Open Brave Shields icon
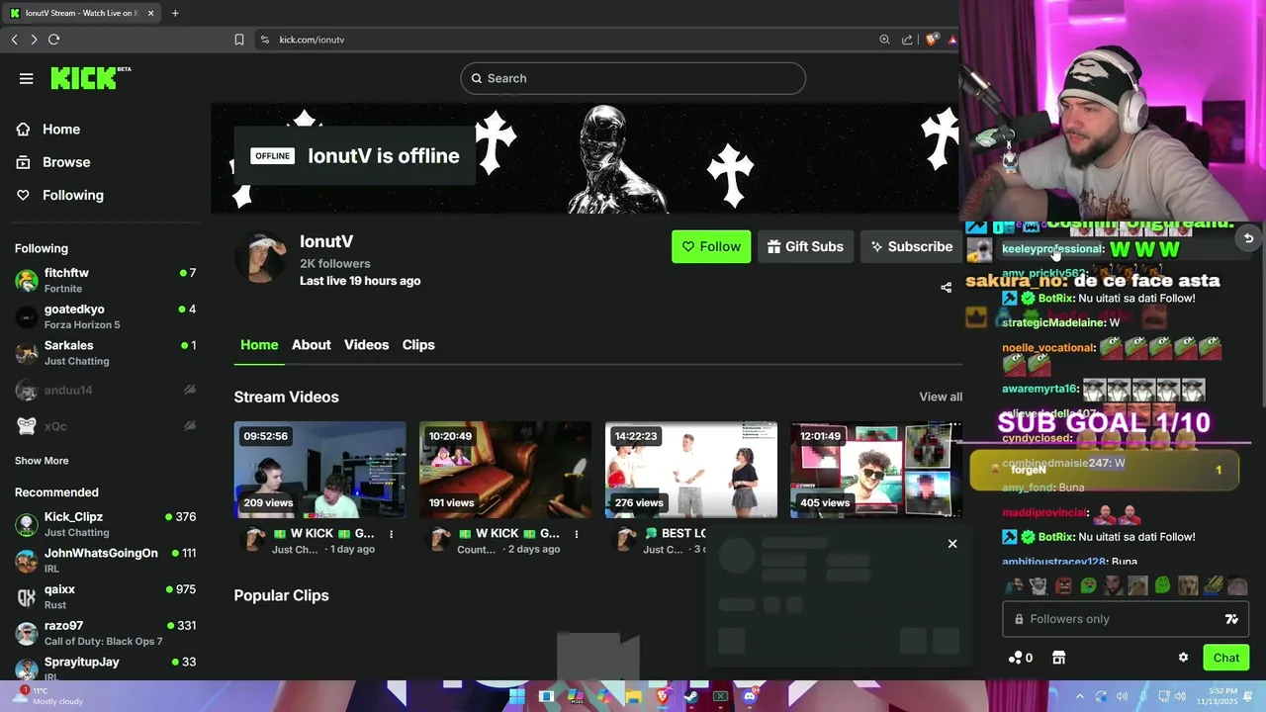1266x712 pixels. 931,40
